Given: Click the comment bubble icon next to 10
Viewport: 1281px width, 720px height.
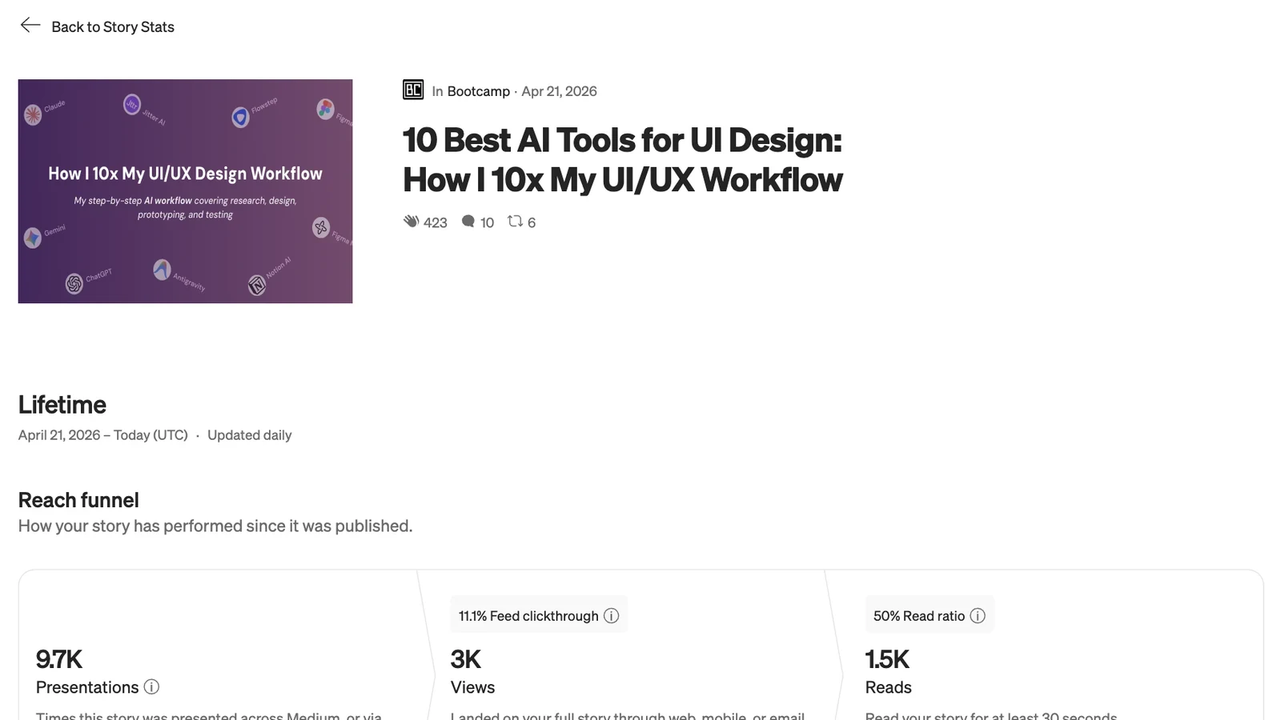Looking at the screenshot, I should pyautogui.click(x=468, y=222).
